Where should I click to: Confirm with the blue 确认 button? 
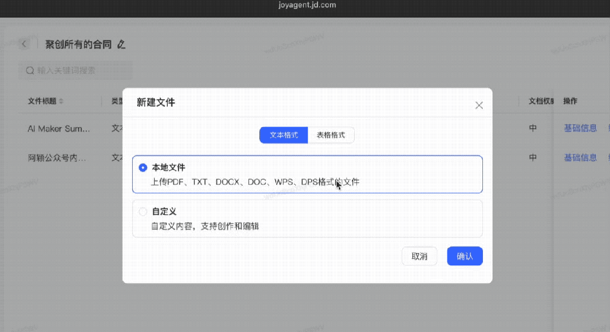(x=464, y=256)
